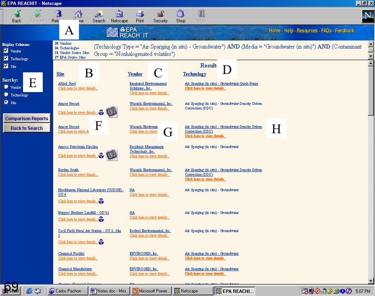375x296 pixels.
Task: Open the Home page toolbar icon
Action: pos(79,14)
